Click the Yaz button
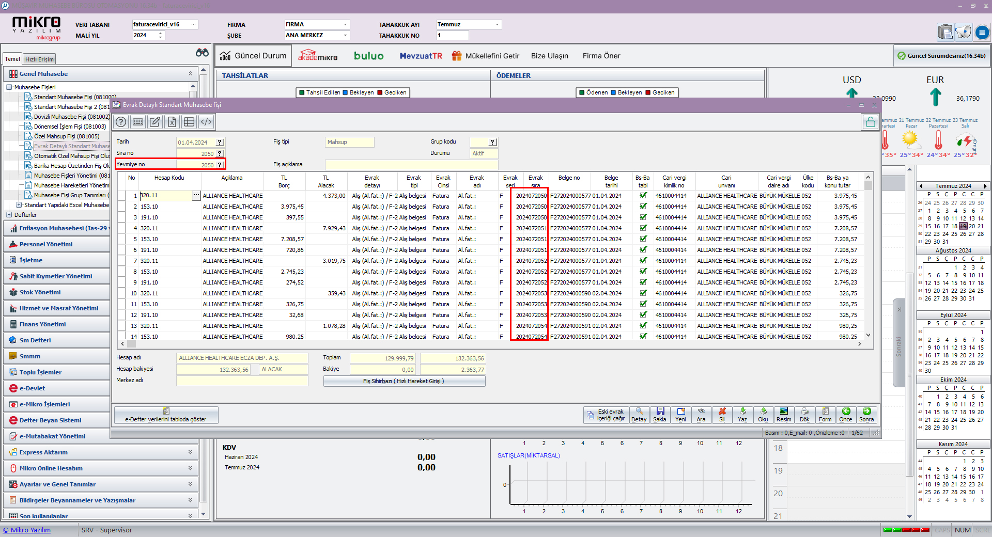Screen dimensions: 992x537 [742, 415]
